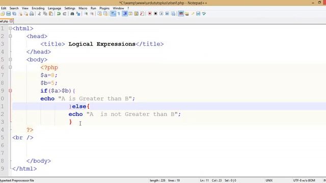The height and width of the screenshot is (183, 326).
Task: Open the Window menu
Action: pyautogui.click(x=118, y=8)
